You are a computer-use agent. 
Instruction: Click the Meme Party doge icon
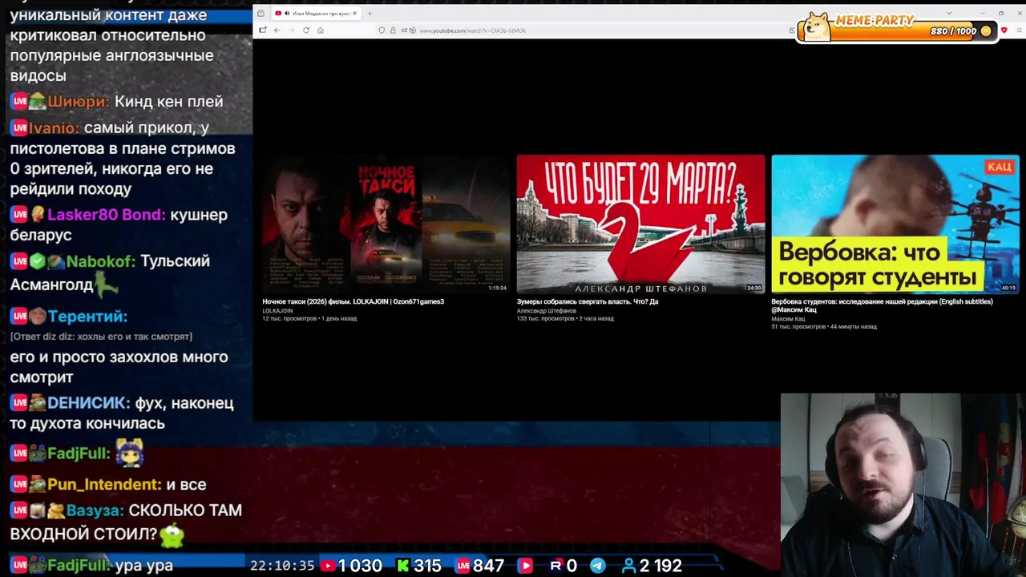(816, 26)
